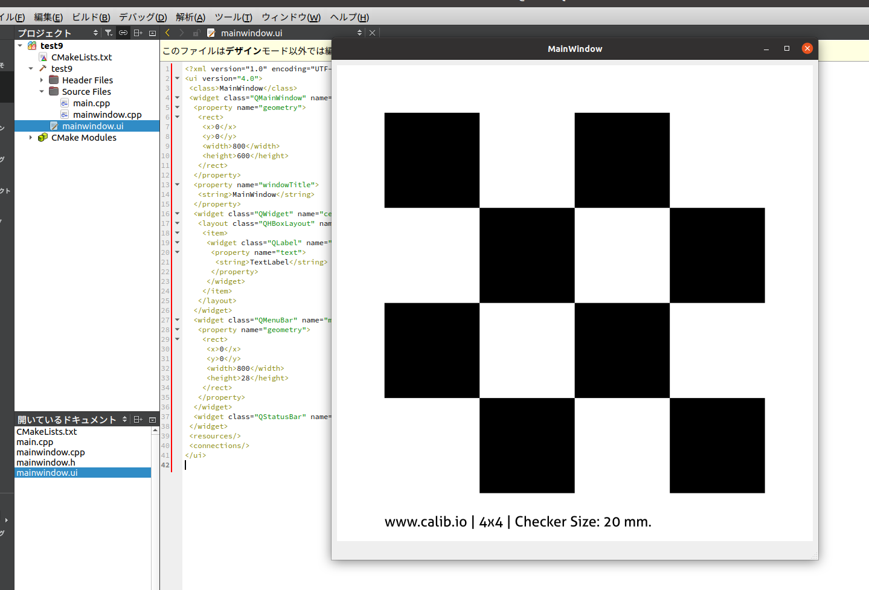Viewport: 869px width, 590px height.
Task: Click the mainwindow.cpp file icon in project tree
Action: 65,114
